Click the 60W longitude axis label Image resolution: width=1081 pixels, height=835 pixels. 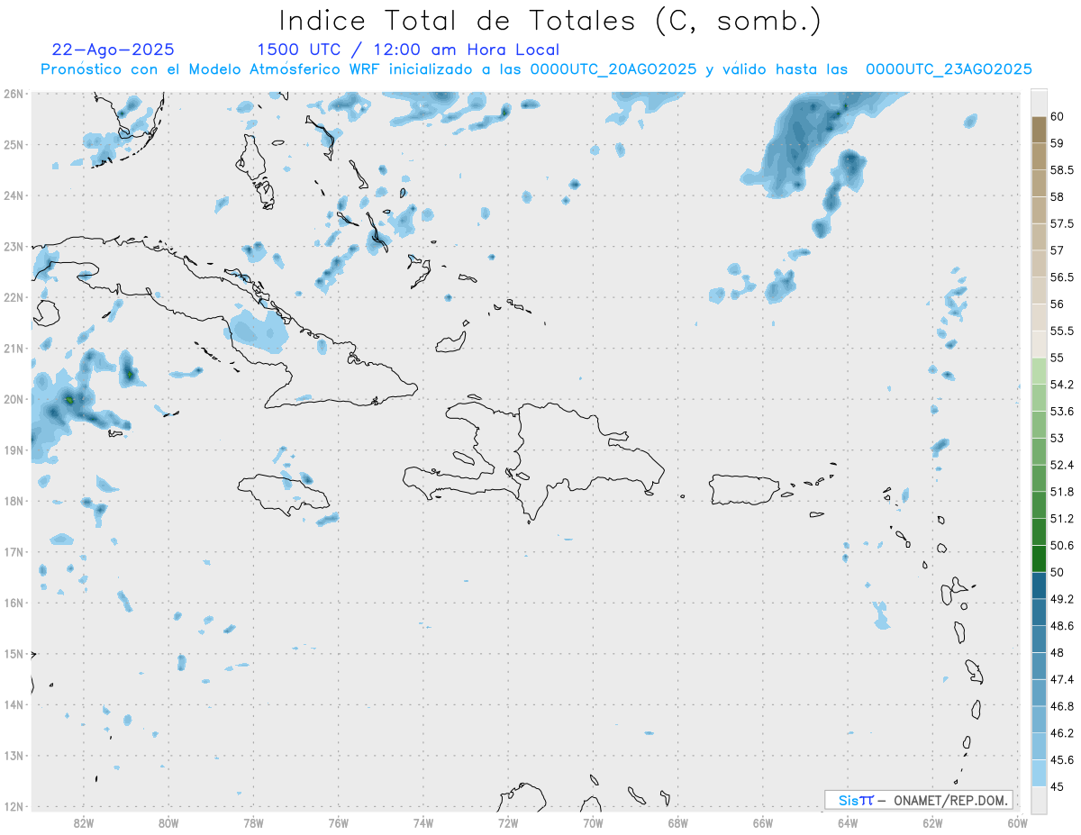[1018, 822]
